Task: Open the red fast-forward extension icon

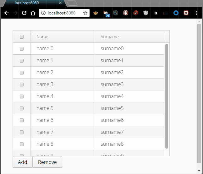Action: coord(186,13)
